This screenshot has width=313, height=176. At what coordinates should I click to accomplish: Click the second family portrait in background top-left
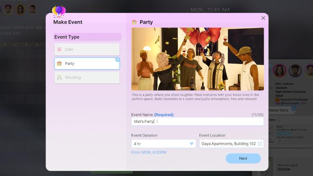(20, 9)
